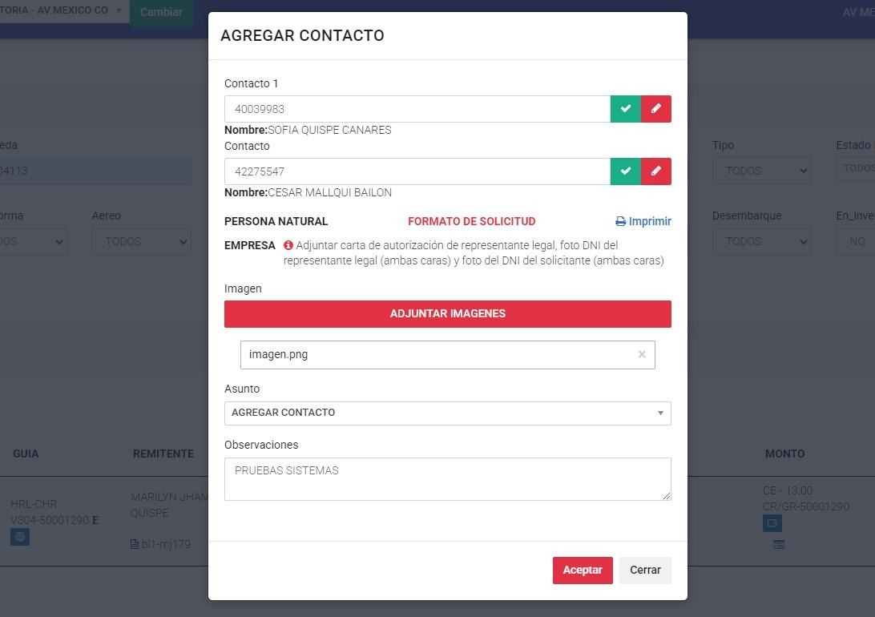Edit second Contacto with red pencil icon

tap(656, 171)
